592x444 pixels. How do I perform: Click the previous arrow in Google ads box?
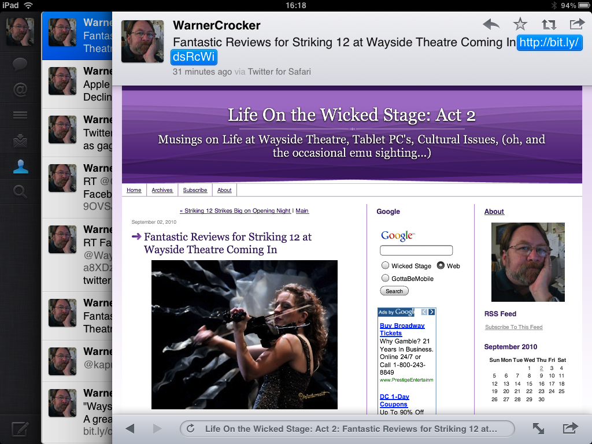424,312
